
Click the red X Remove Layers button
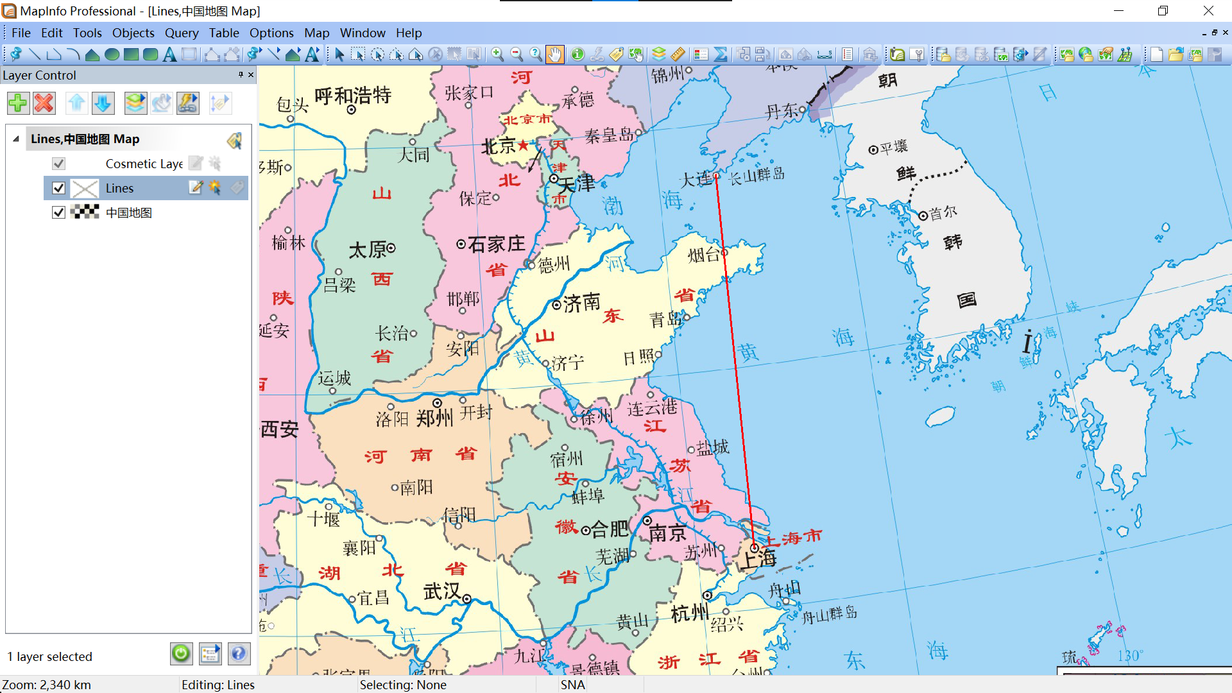(x=44, y=103)
